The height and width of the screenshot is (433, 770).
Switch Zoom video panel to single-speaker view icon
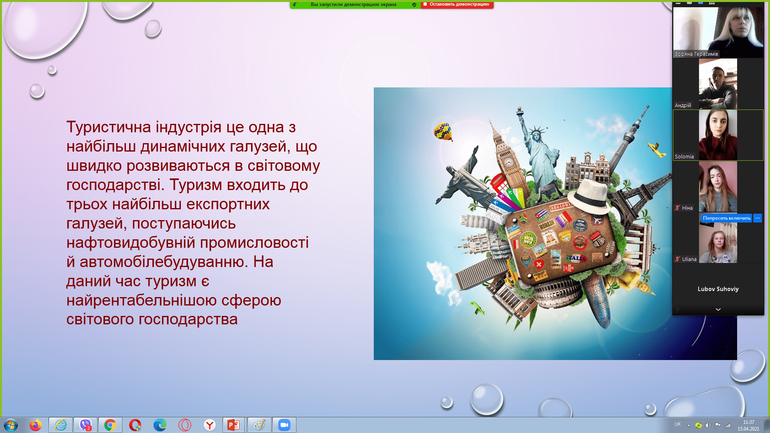689,3
